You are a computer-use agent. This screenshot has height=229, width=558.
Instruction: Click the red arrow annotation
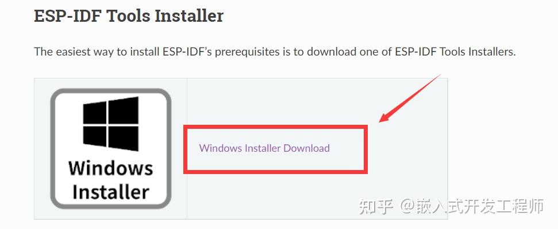coord(409,98)
